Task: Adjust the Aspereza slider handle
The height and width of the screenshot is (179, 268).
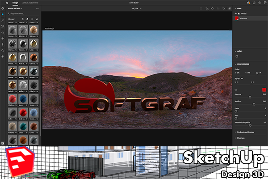Action: point(250,97)
